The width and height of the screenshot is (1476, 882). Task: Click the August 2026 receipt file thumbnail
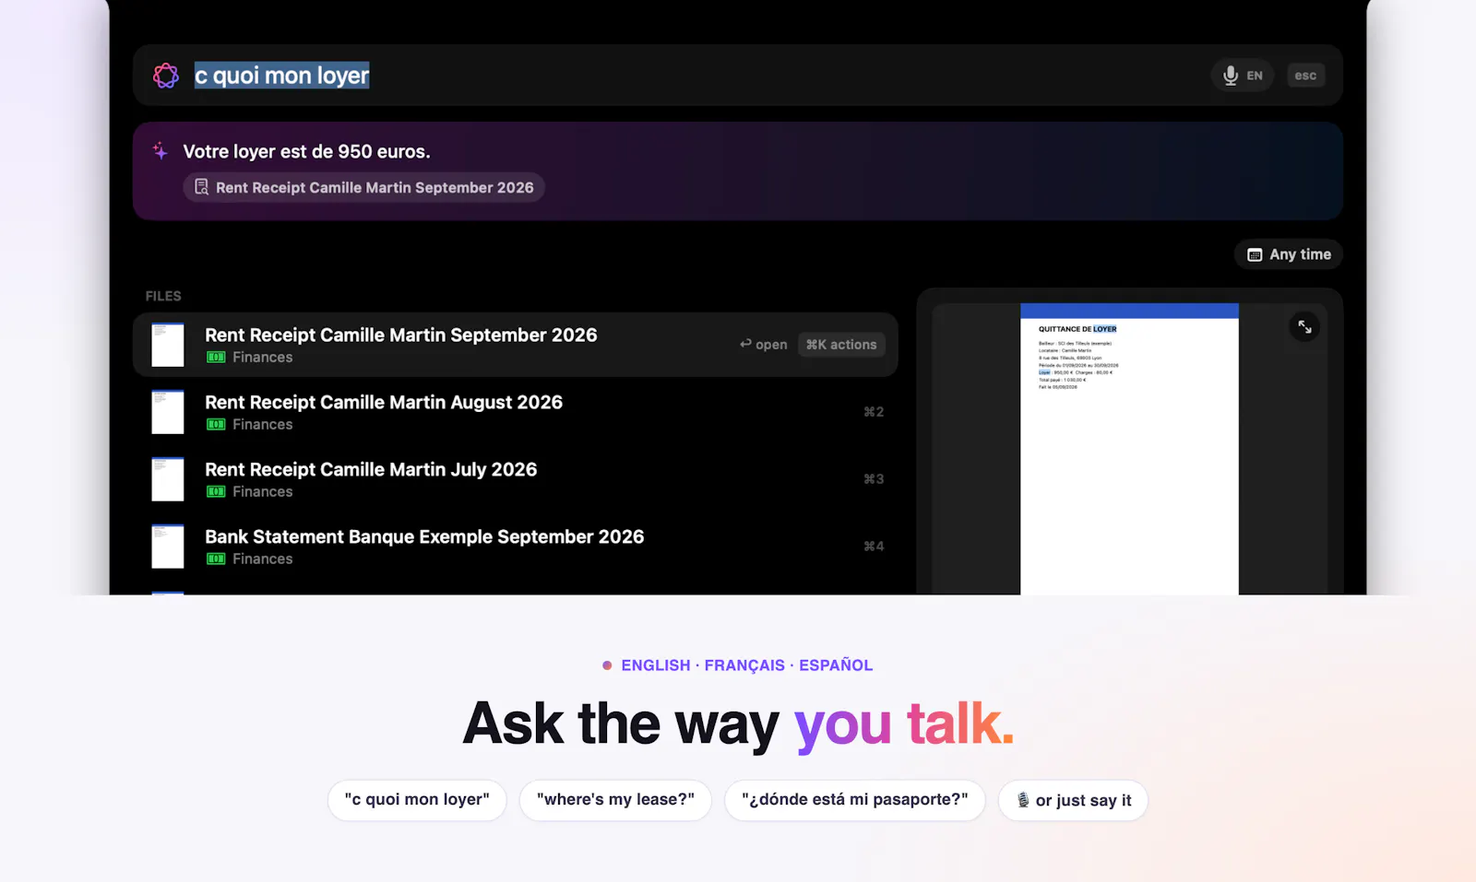pos(168,412)
